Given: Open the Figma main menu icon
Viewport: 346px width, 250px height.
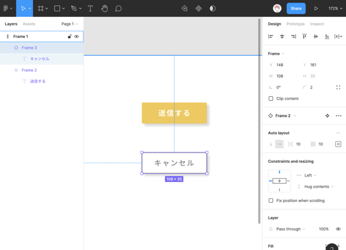Looking at the screenshot, I should [x=6, y=8].
